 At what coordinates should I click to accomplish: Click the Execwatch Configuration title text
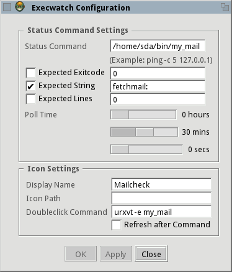81,8
